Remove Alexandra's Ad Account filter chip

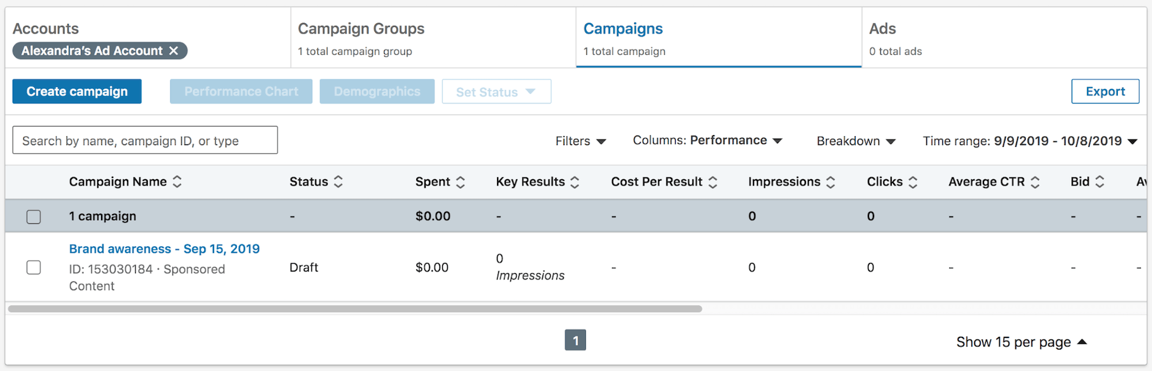click(174, 50)
